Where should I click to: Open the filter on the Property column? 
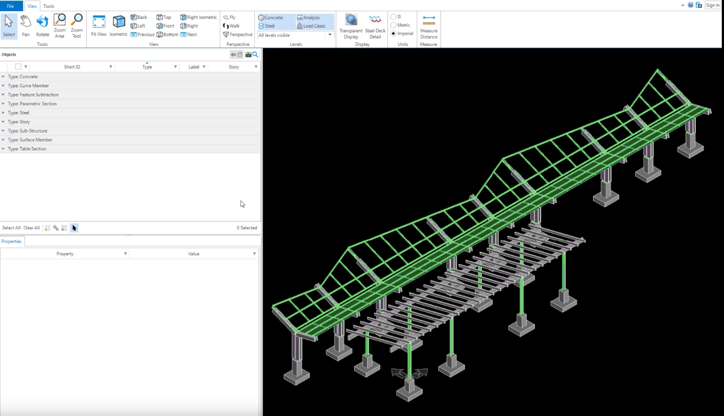point(125,254)
